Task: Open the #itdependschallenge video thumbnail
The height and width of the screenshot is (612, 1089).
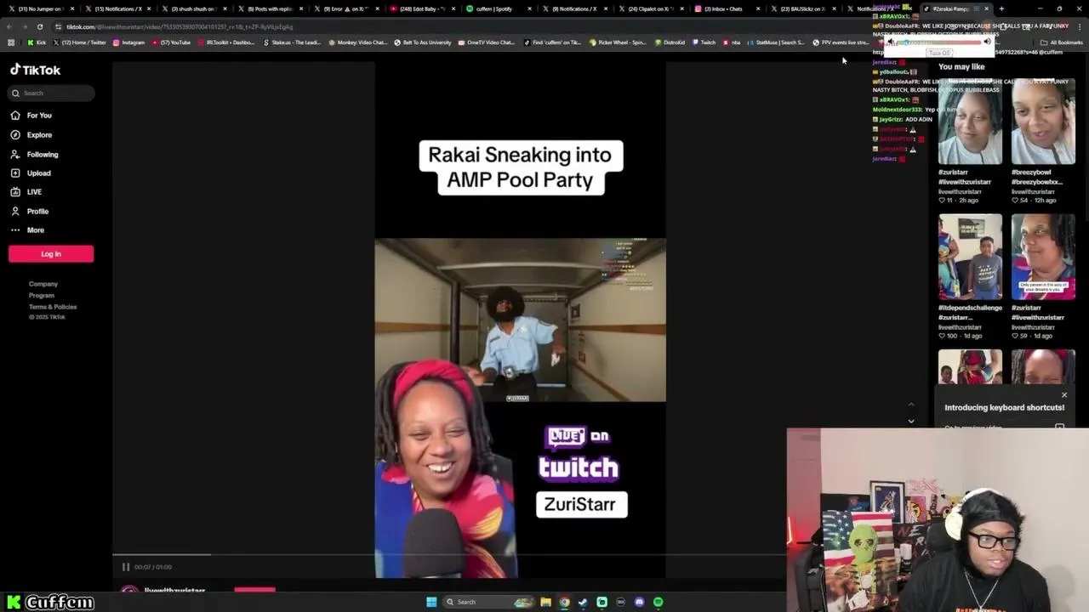Action: tap(970, 257)
